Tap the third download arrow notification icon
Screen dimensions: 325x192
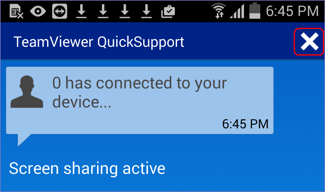[x=125, y=11]
